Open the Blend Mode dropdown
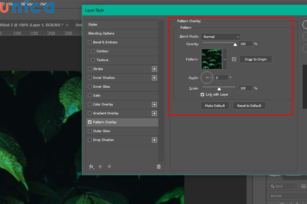Screen dimensions: 307x204 (221, 37)
